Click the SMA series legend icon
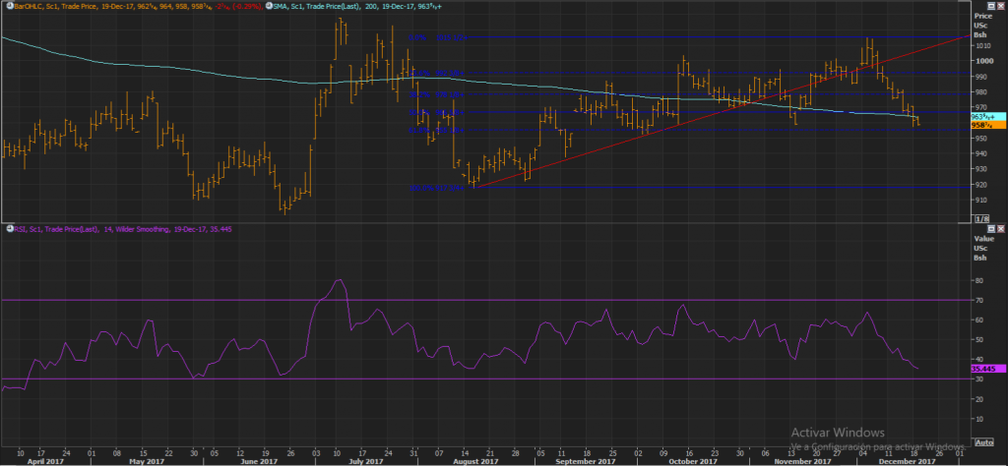 pos(270,5)
